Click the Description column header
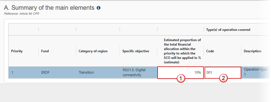 click(252, 51)
